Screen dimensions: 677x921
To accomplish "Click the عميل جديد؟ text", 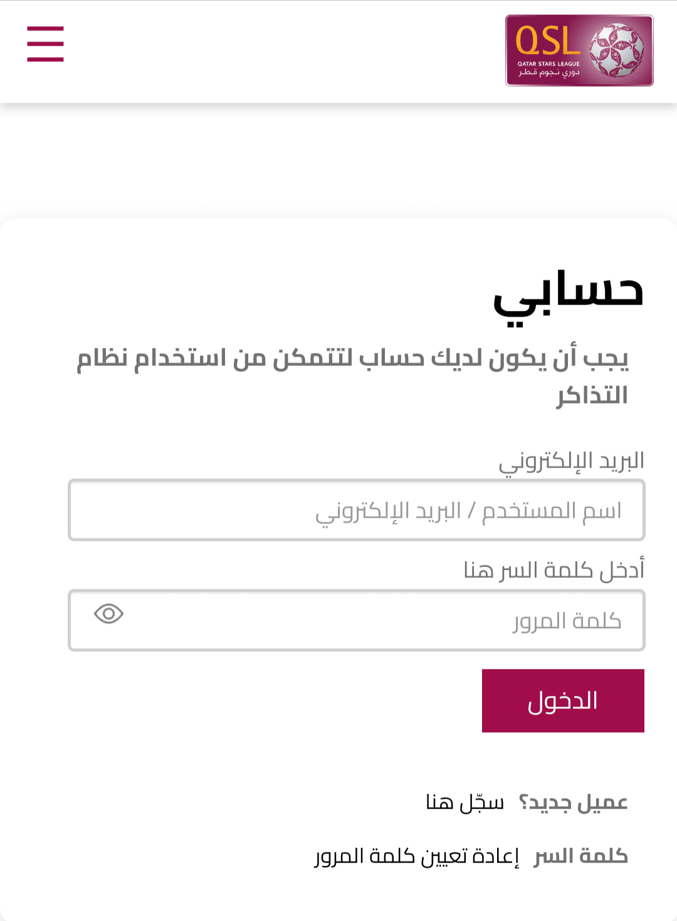I will [574, 803].
